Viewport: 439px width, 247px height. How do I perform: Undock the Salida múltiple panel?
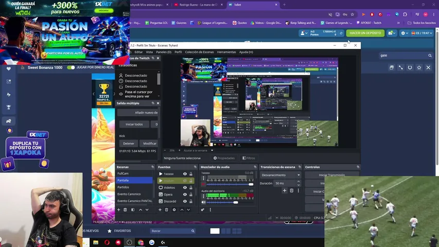click(153, 103)
